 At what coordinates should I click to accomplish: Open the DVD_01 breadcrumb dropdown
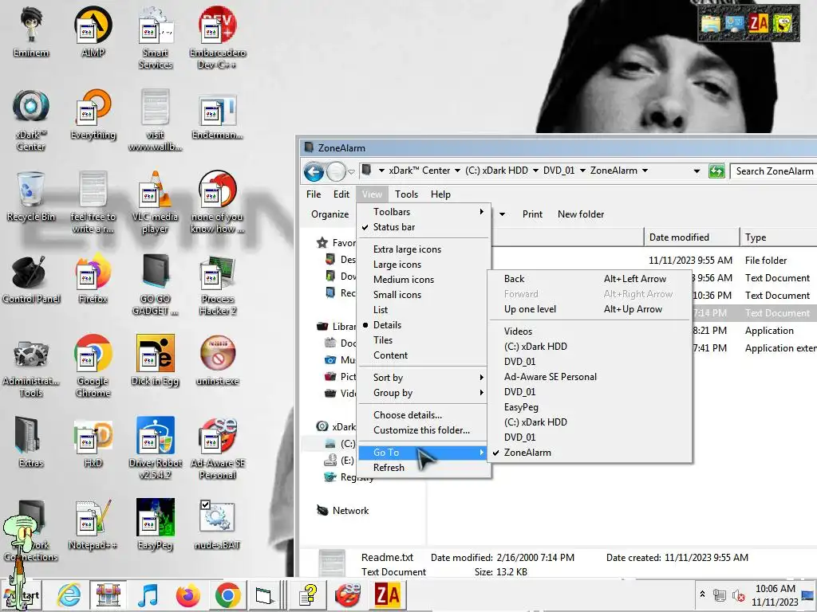point(582,171)
